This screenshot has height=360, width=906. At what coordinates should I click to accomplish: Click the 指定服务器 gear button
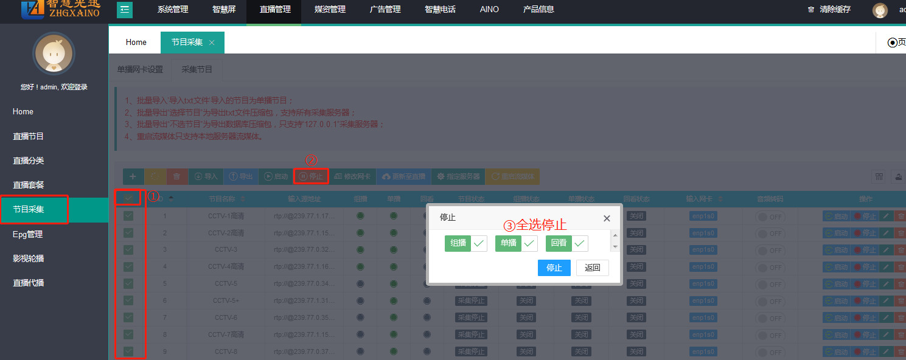pos(458,176)
